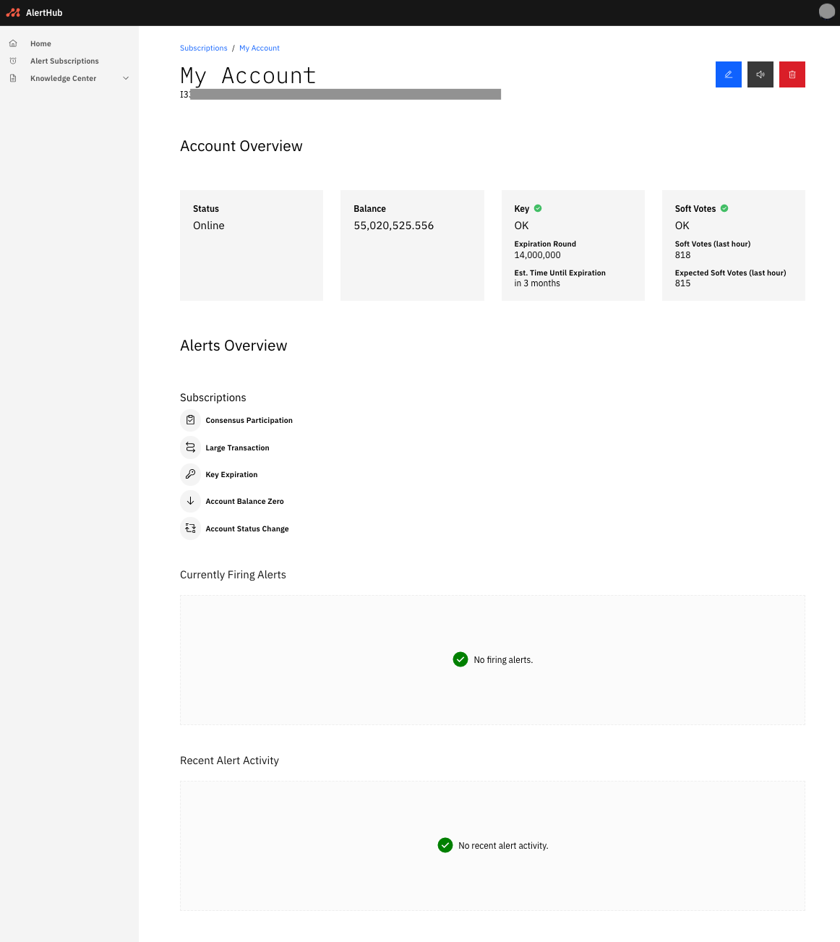The height and width of the screenshot is (942, 840).
Task: Delete the account via the red trash icon
Action: pos(792,74)
